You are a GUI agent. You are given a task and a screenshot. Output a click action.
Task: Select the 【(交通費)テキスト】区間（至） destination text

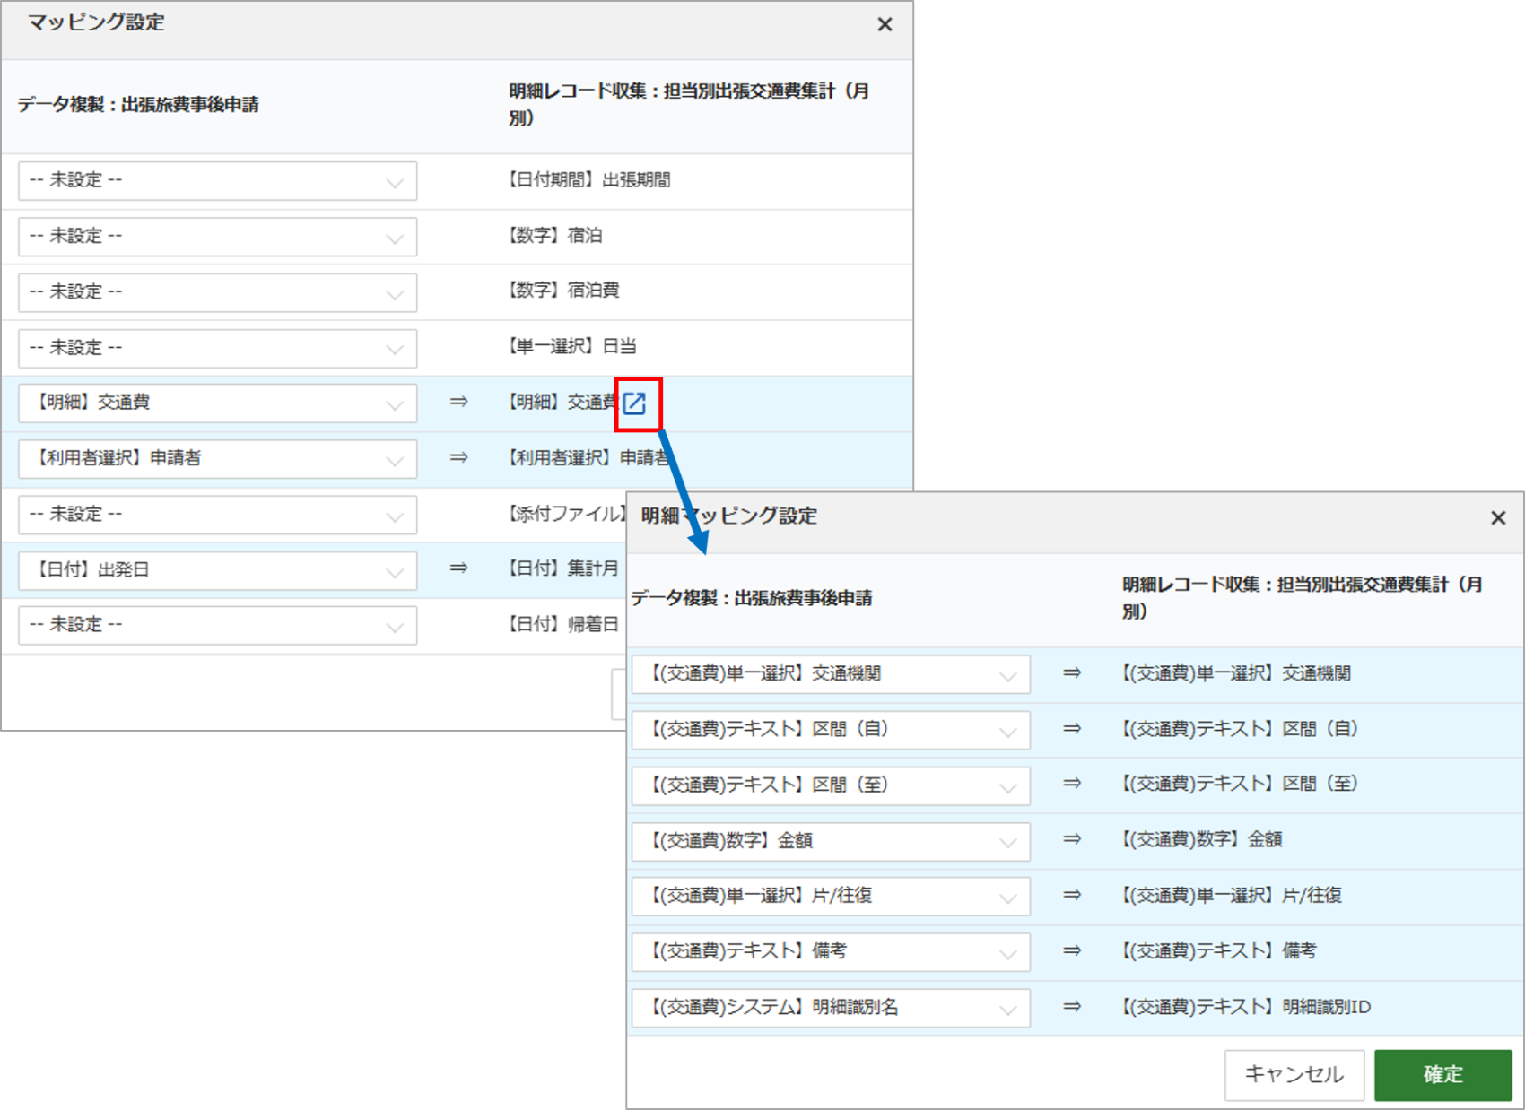(1241, 784)
